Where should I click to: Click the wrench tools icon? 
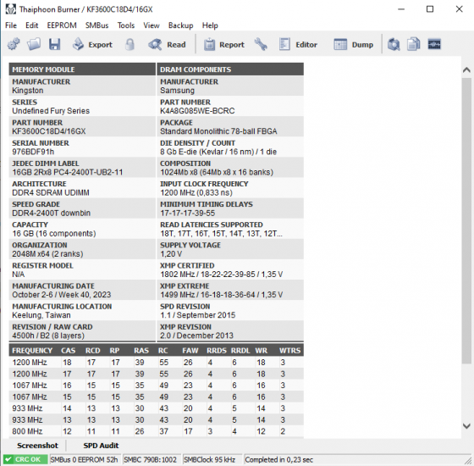pos(261,44)
